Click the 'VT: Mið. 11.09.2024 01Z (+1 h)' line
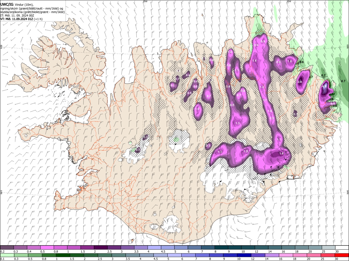 point(22,19)
